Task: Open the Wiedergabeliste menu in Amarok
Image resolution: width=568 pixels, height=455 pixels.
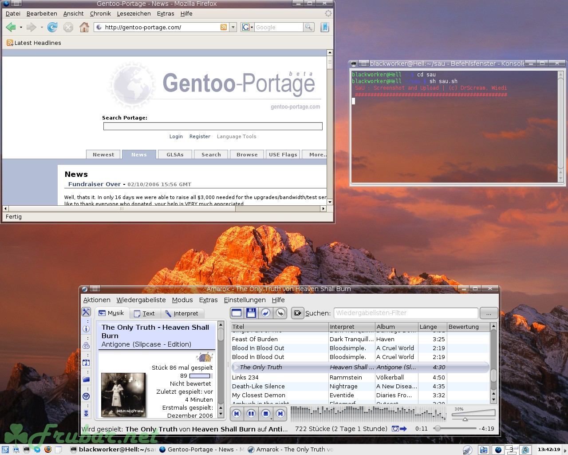Action: [141, 300]
